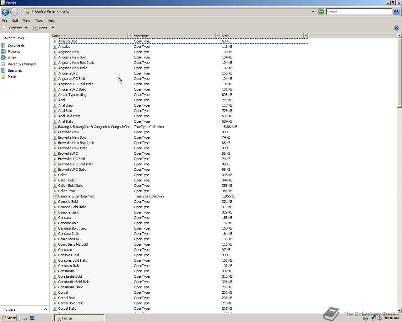Select the Arabic Typesetting font
402x322 pixels.
72,95
